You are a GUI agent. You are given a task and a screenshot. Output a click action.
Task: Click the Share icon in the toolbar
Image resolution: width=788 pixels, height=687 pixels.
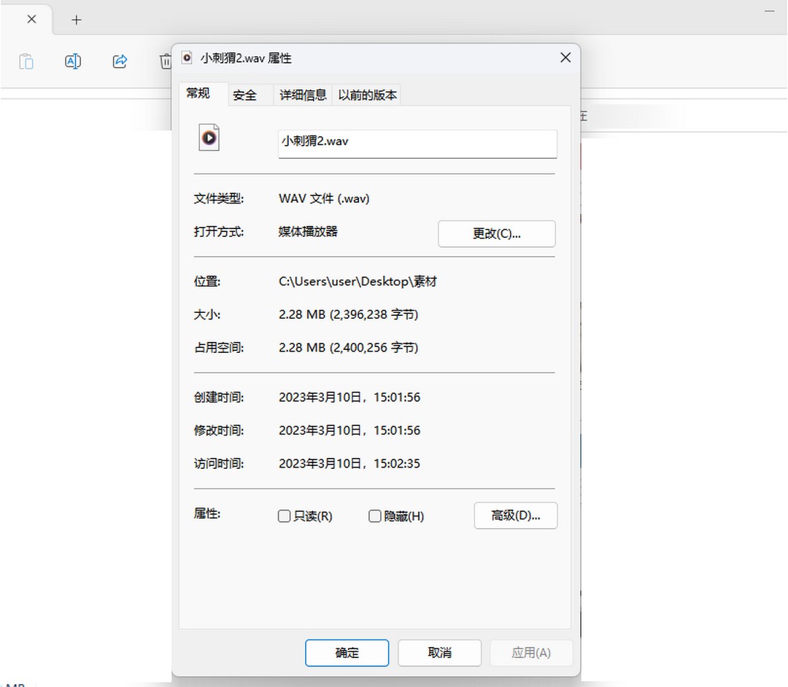coord(119,61)
